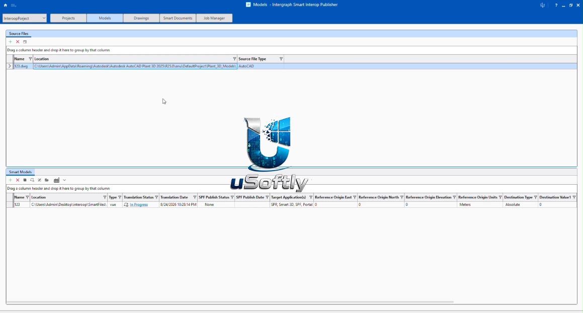Click the home icon in the title bar
Image resolution: width=583 pixels, height=313 pixels.
coord(5,5)
